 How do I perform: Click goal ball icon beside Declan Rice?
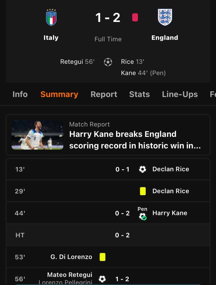(143, 169)
